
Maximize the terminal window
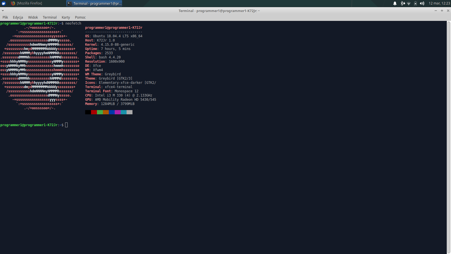coord(442,11)
